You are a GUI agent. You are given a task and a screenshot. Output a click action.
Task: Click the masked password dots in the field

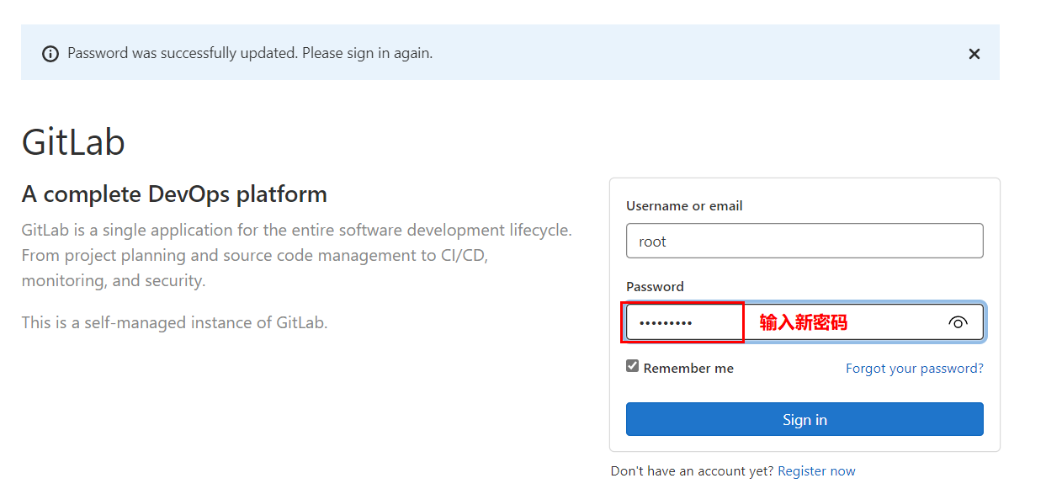point(665,323)
